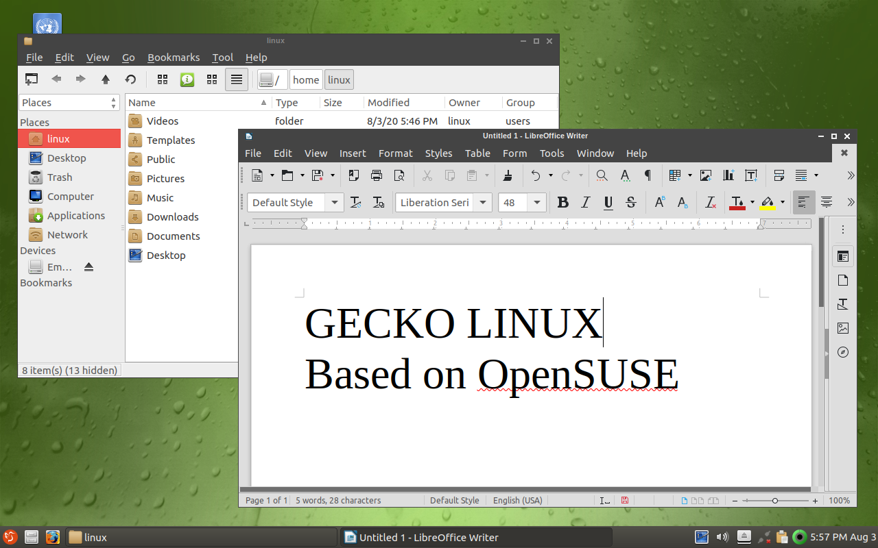Insert an image using the toolbar icon

point(706,175)
